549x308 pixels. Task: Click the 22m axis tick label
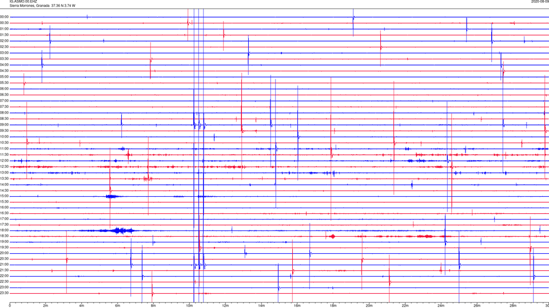(x=405, y=306)
